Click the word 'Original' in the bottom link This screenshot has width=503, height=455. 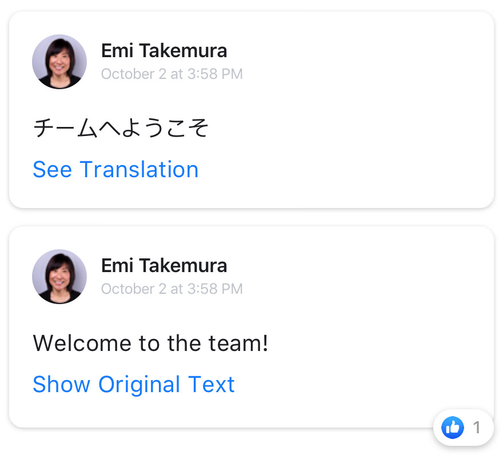(139, 385)
